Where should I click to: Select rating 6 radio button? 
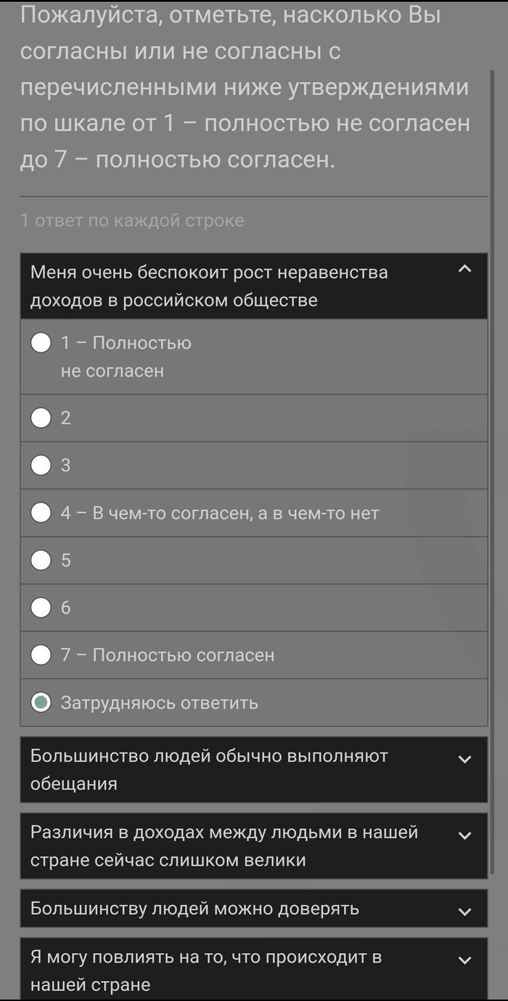coord(41,607)
